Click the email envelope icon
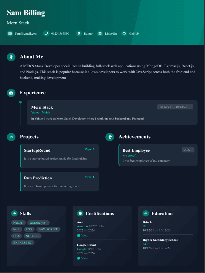The height and width of the screenshot is (273, 205). coord(10,33)
